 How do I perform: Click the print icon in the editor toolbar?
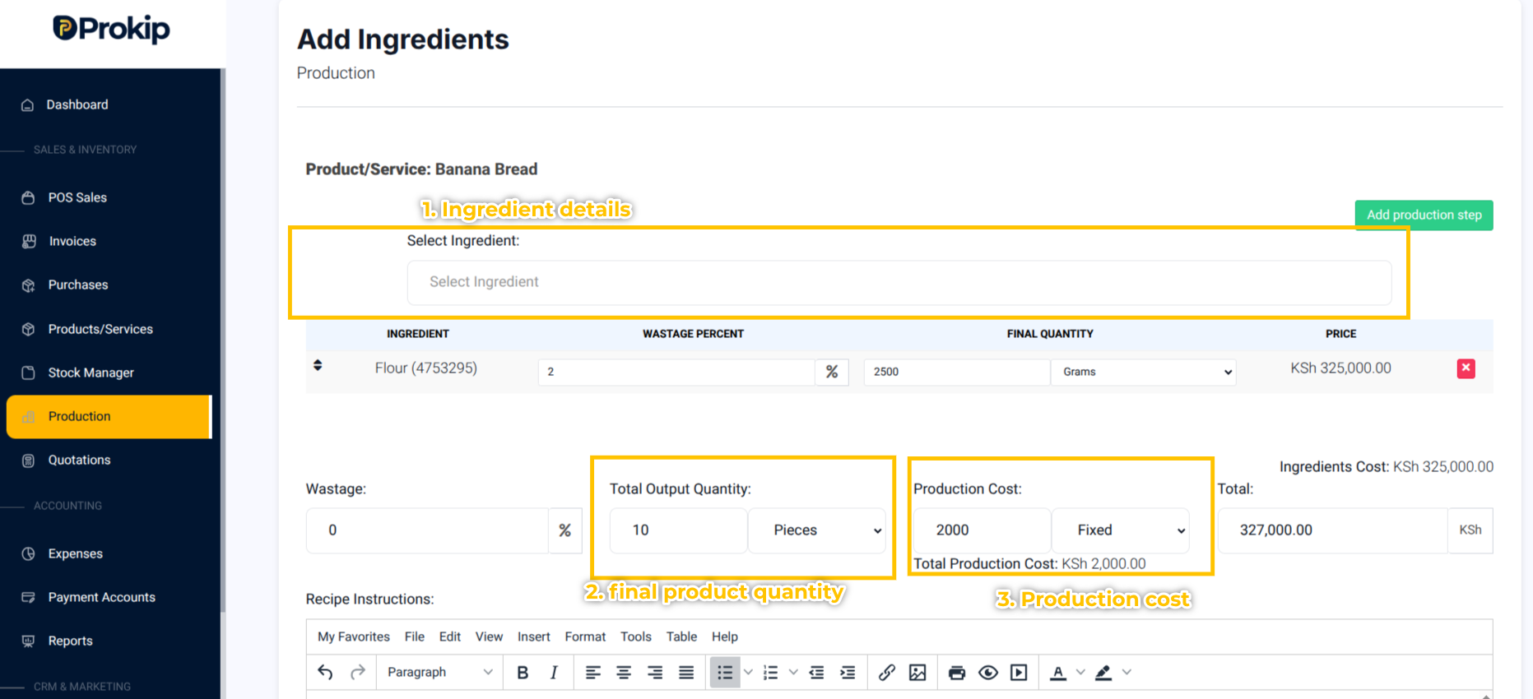click(957, 673)
